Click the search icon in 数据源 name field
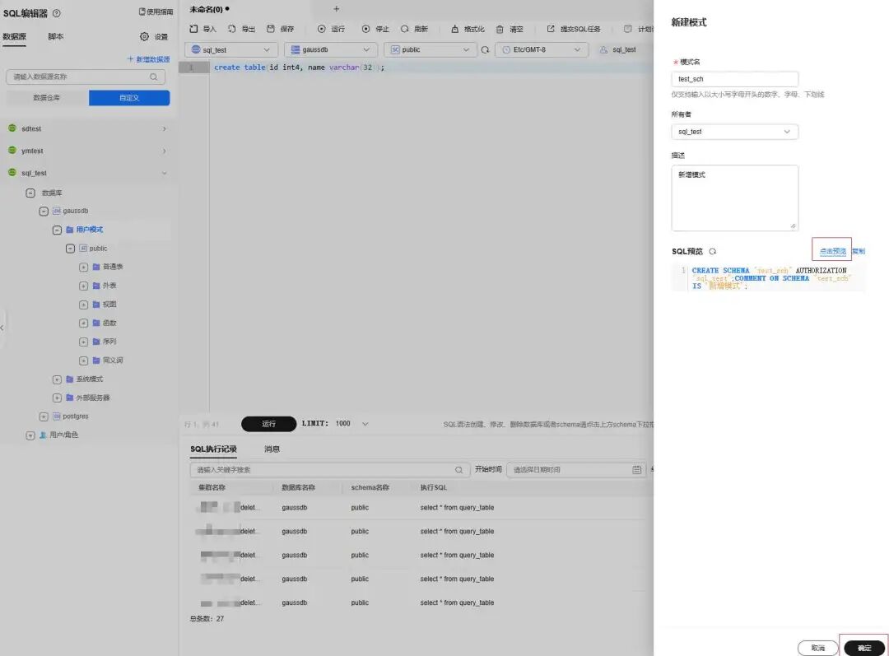The image size is (889, 656). [x=154, y=77]
